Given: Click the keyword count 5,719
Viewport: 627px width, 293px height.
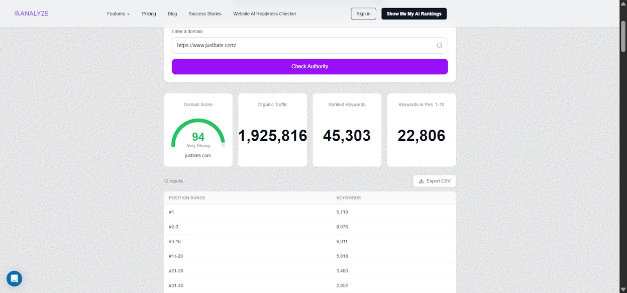Looking at the screenshot, I should coord(342,212).
